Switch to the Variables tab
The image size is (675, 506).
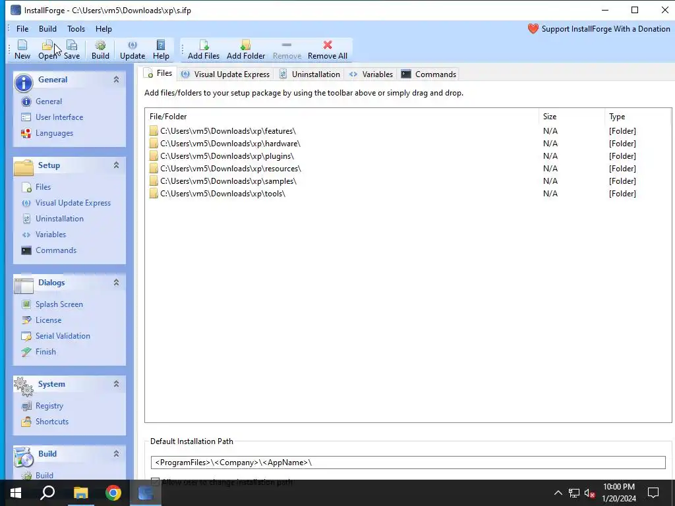(370, 74)
